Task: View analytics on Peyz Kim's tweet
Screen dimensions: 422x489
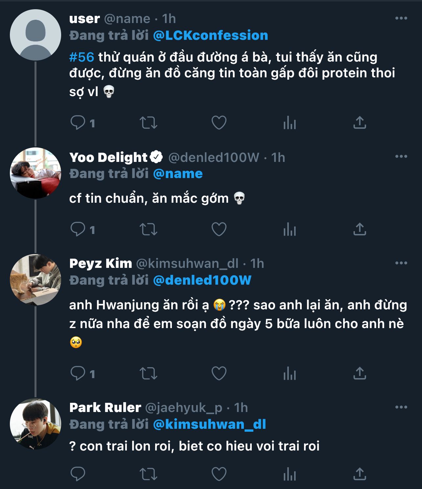Action: [x=290, y=373]
